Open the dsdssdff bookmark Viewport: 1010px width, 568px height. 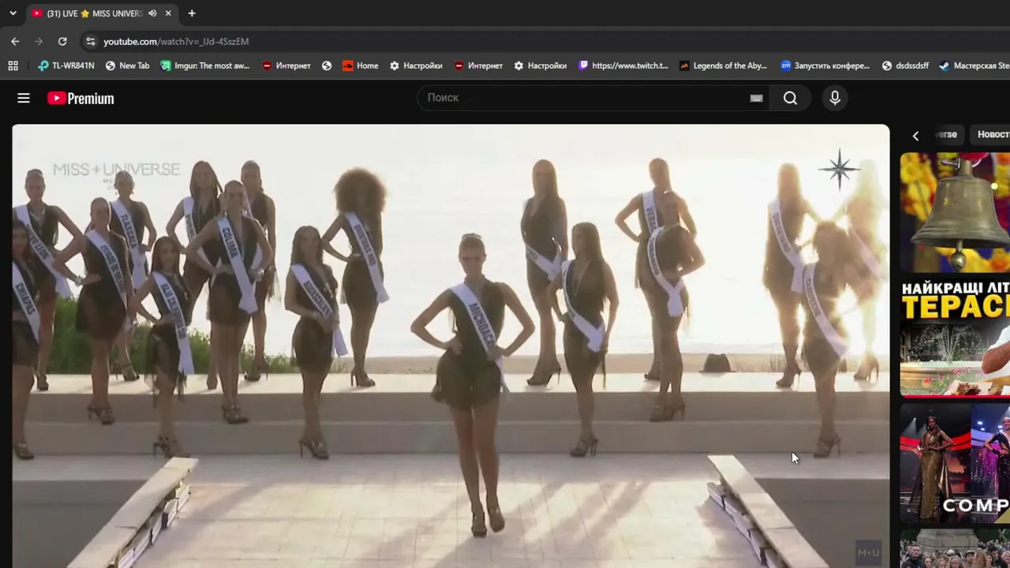905,65
